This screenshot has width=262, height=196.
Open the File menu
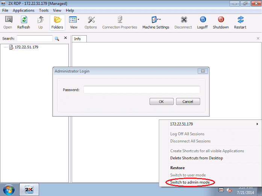tap(5, 10)
